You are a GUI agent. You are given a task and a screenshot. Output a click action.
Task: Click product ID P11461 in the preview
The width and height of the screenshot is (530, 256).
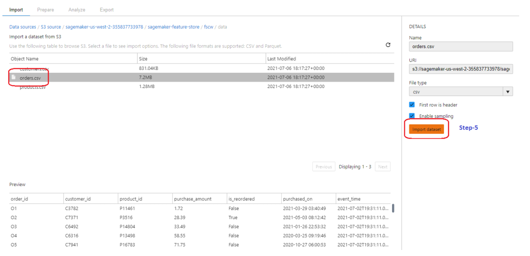point(127,209)
